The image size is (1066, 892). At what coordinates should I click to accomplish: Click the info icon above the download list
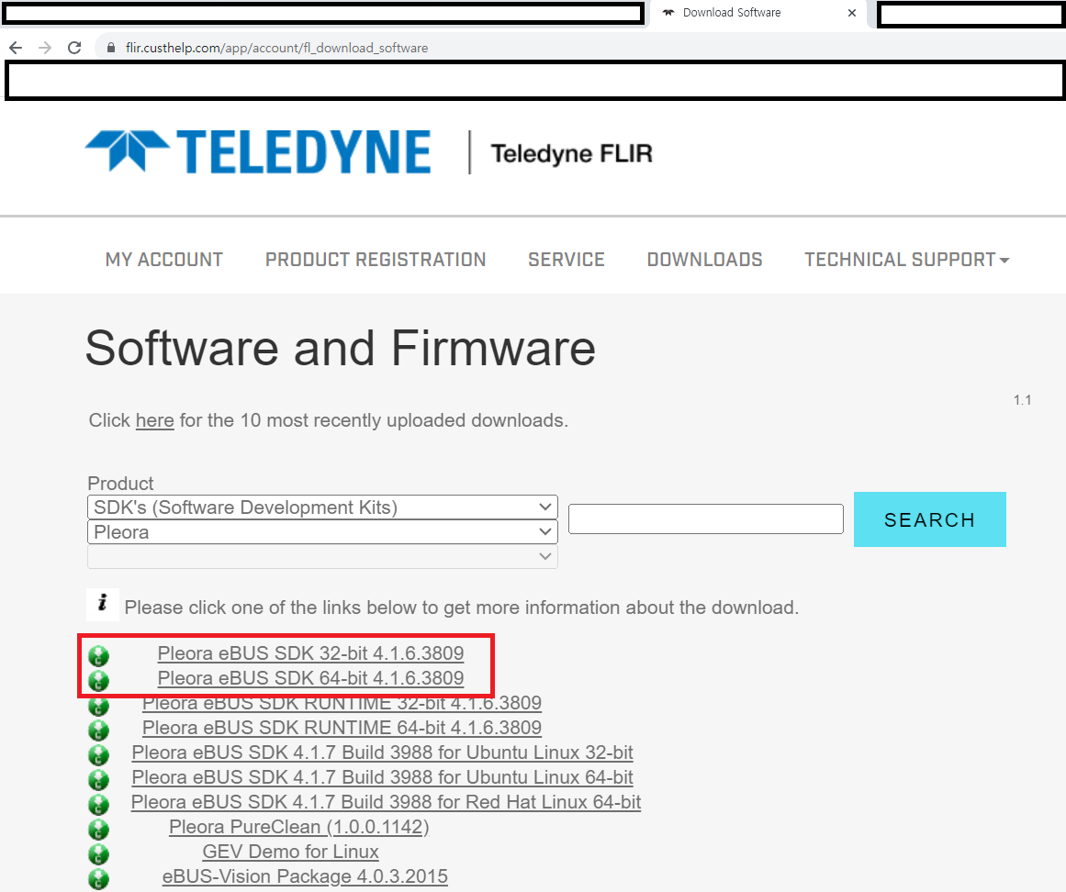(102, 605)
